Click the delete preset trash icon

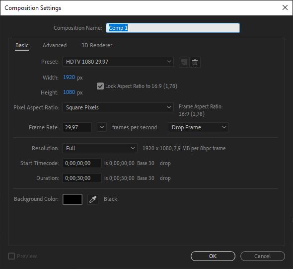[195, 62]
